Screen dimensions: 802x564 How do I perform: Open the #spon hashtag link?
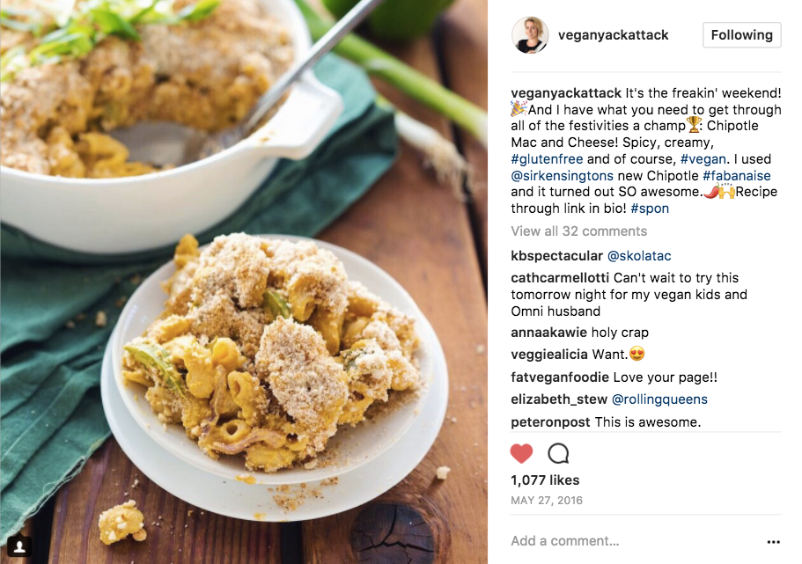pyautogui.click(x=650, y=209)
